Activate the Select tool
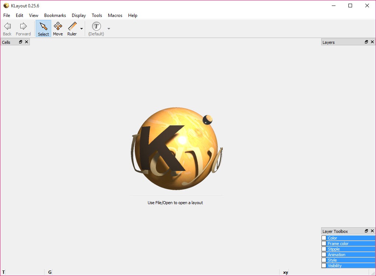 tap(43, 29)
